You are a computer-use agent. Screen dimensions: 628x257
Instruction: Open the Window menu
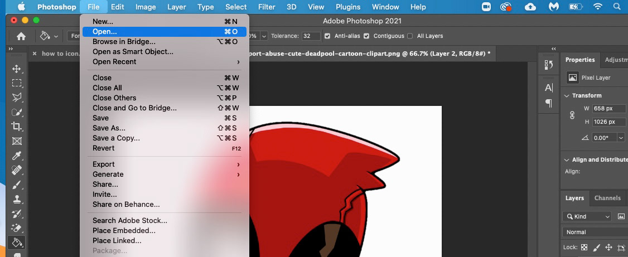(385, 7)
